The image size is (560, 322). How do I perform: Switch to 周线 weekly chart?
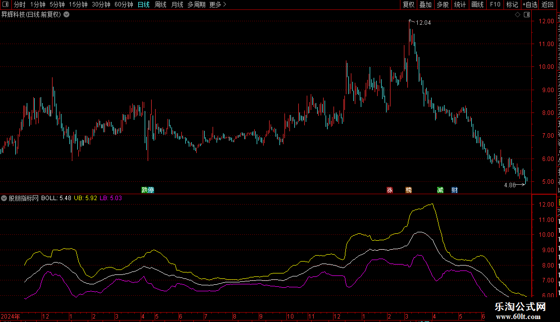[x=161, y=4]
